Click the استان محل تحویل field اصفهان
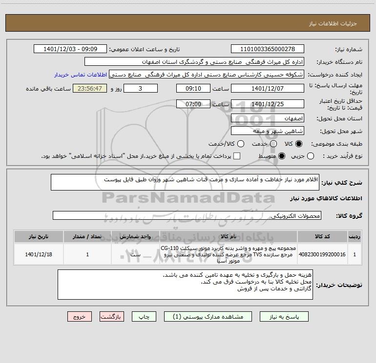The width and height of the screenshot is (376, 363). 268,118
